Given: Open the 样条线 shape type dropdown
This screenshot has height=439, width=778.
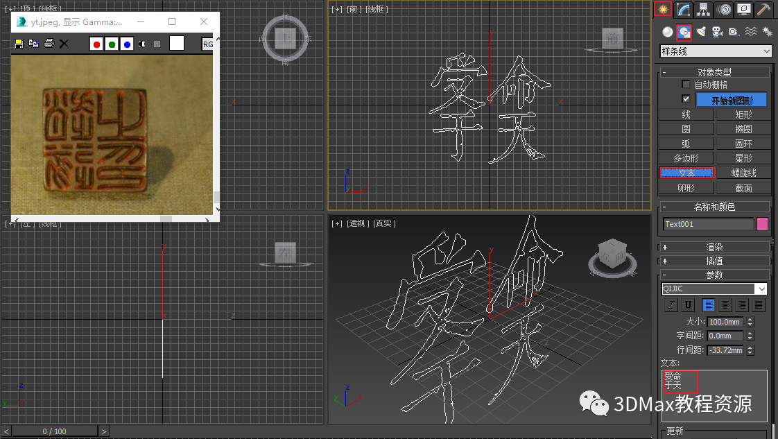Looking at the screenshot, I should [716, 51].
